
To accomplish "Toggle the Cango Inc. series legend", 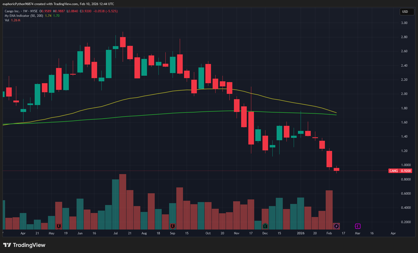I will click(x=13, y=11).
